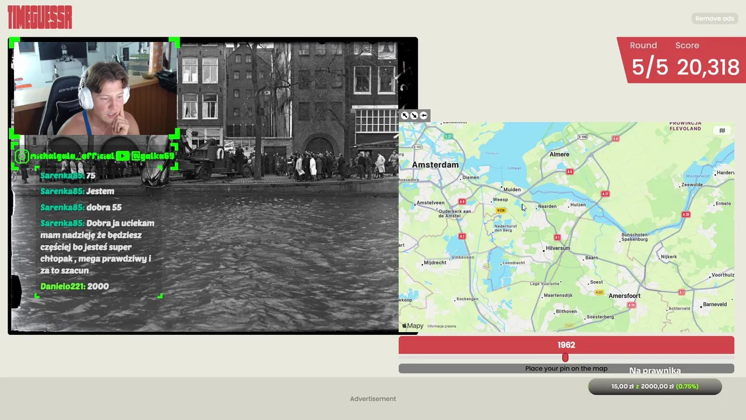Click the streamer webcam overlay
The image size is (746, 420).
point(95,88)
